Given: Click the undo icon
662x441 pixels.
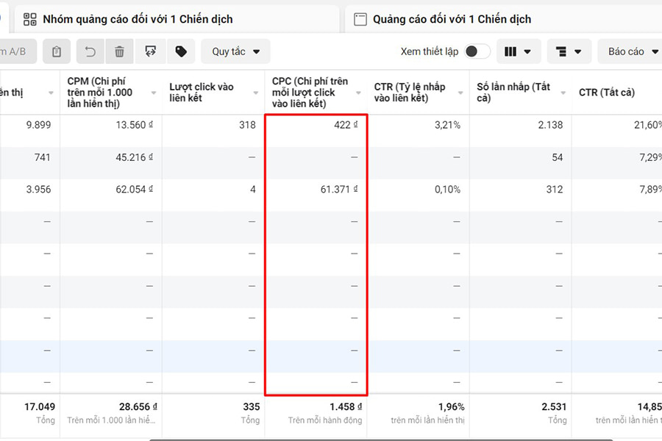Looking at the screenshot, I should (x=90, y=51).
